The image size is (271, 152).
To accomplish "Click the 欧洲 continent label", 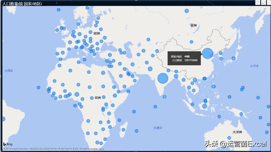I will click(97, 33).
